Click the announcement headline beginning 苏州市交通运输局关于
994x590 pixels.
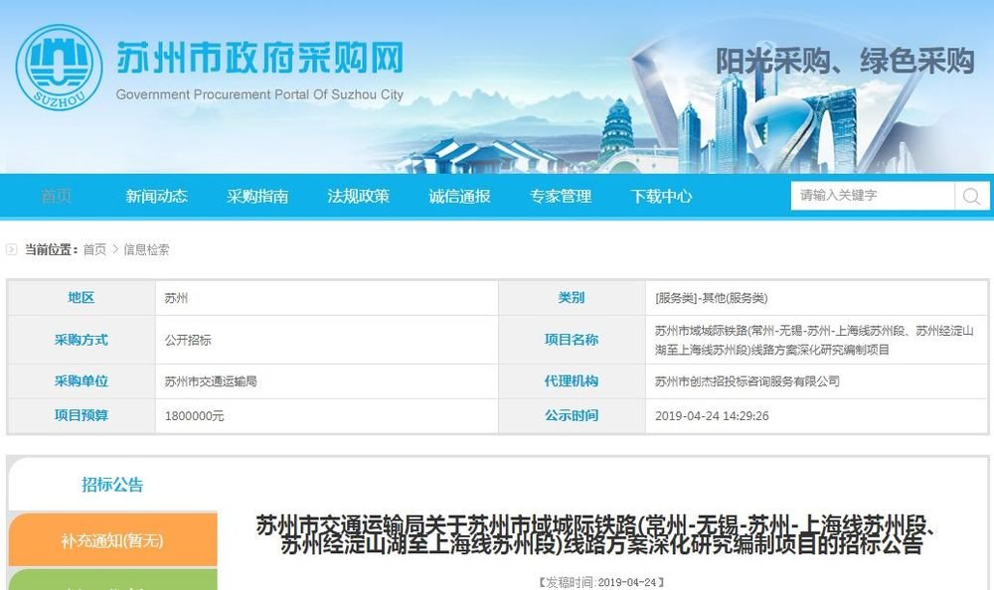[595, 535]
